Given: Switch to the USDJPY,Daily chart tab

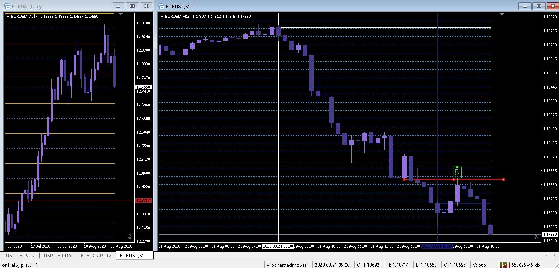Looking at the screenshot, I should [19, 255].
